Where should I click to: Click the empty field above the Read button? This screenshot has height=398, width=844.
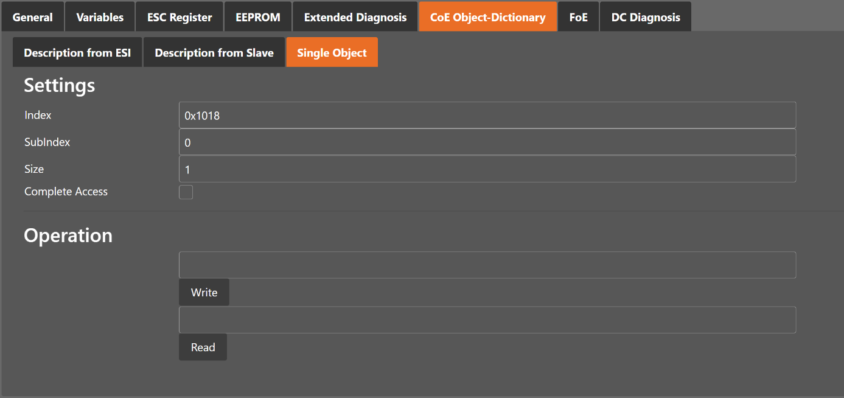(x=487, y=320)
